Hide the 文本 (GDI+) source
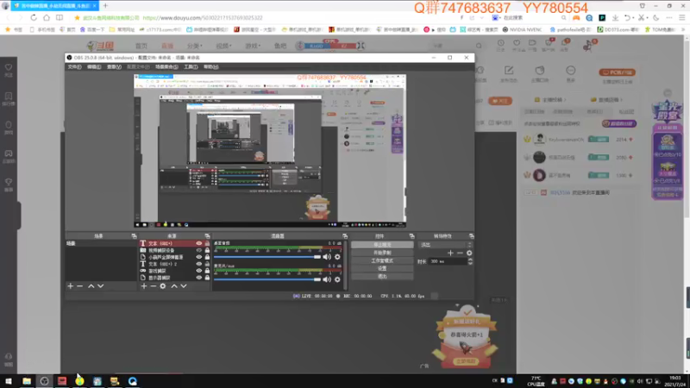 (199, 243)
